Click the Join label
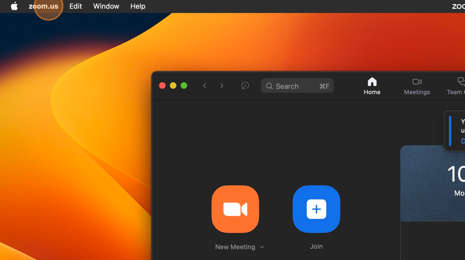This screenshot has width=465, height=260. (316, 247)
